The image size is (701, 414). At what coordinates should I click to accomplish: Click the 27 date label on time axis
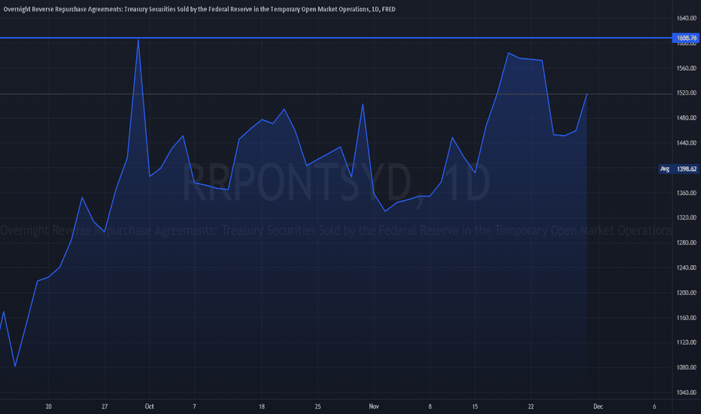(105, 406)
